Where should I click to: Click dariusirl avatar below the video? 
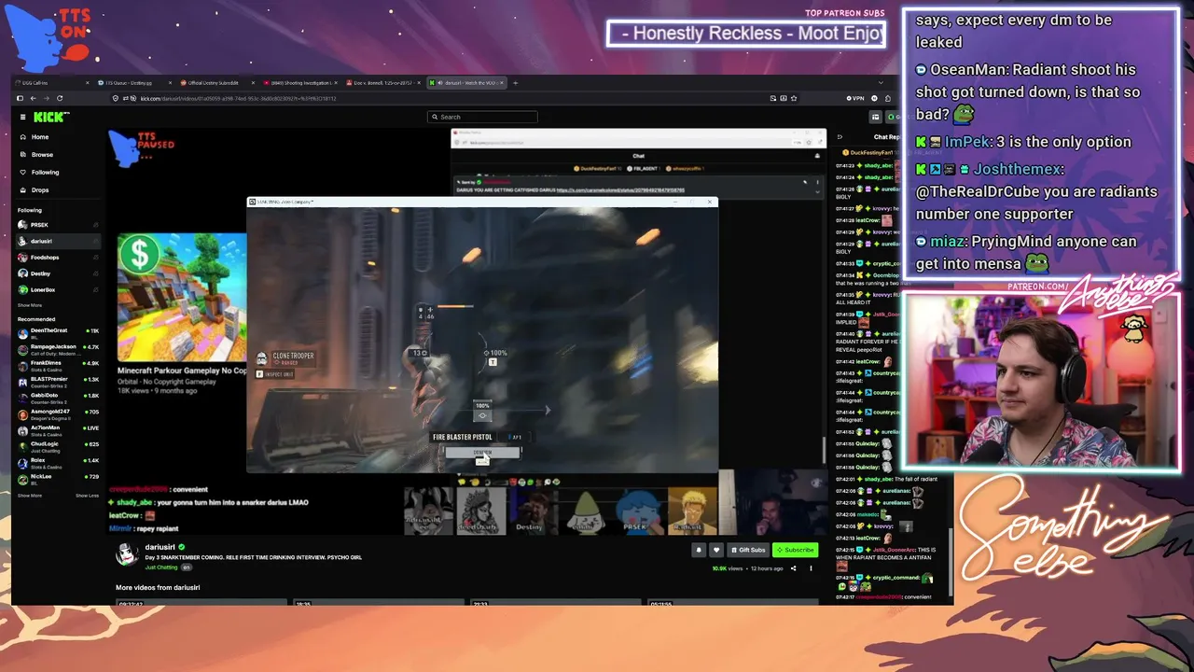pyautogui.click(x=127, y=553)
